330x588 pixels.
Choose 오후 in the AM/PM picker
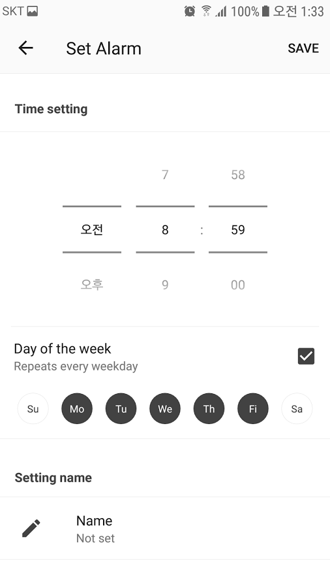(x=92, y=285)
